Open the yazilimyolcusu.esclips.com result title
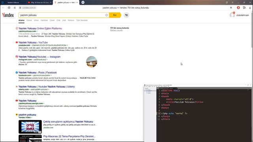 coord(27,101)
